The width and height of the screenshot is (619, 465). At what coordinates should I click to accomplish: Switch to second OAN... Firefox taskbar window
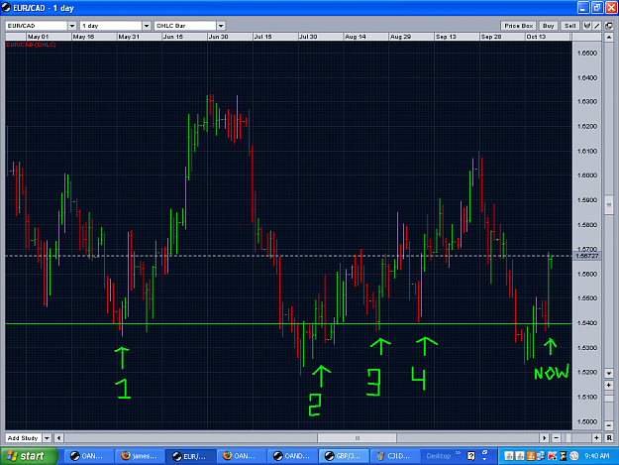click(242, 456)
